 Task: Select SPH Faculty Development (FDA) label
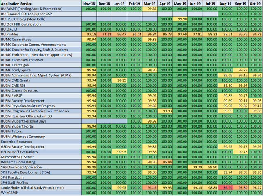coord(41,172)
